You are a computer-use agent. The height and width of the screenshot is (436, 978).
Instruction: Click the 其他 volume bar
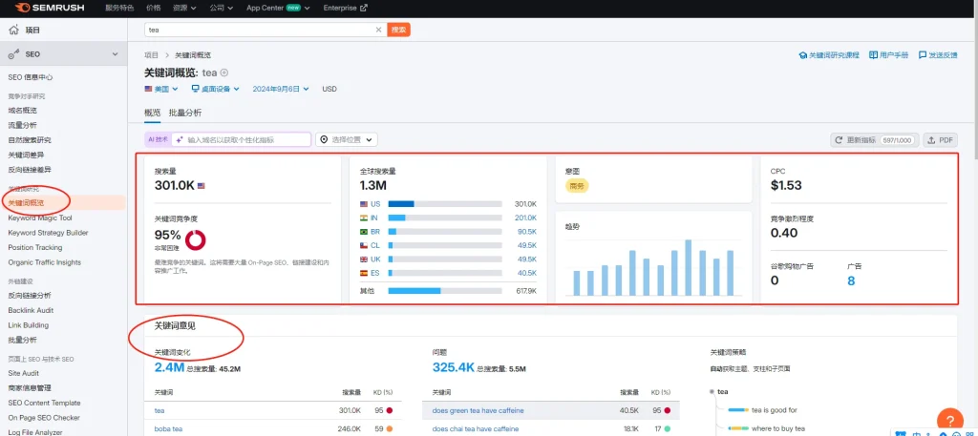click(445, 291)
